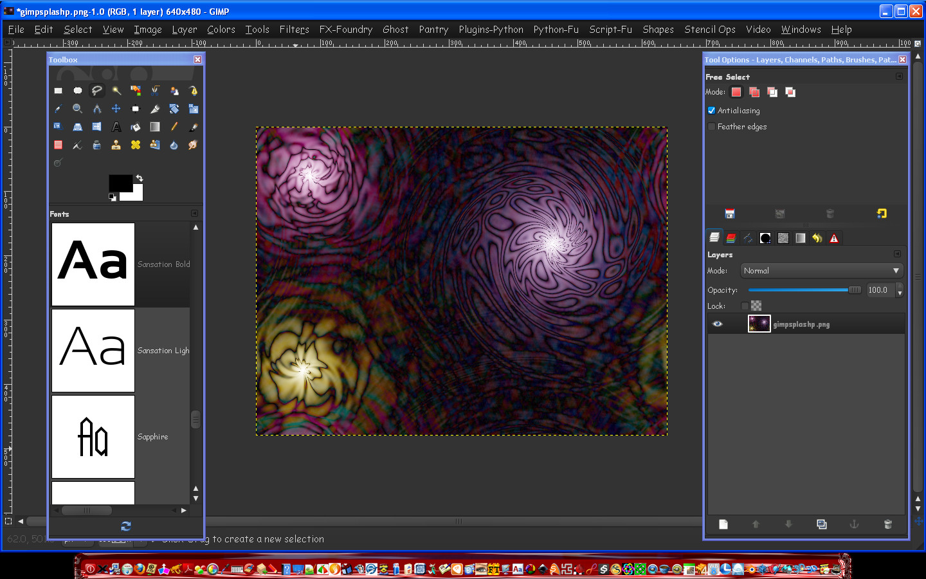Open the Fonts panel configuration menu arrow
This screenshot has width=926, height=579.
point(195,214)
